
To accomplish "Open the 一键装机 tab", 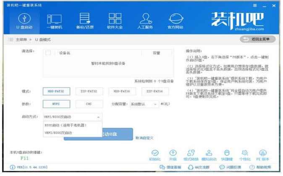I will click(x=54, y=21).
